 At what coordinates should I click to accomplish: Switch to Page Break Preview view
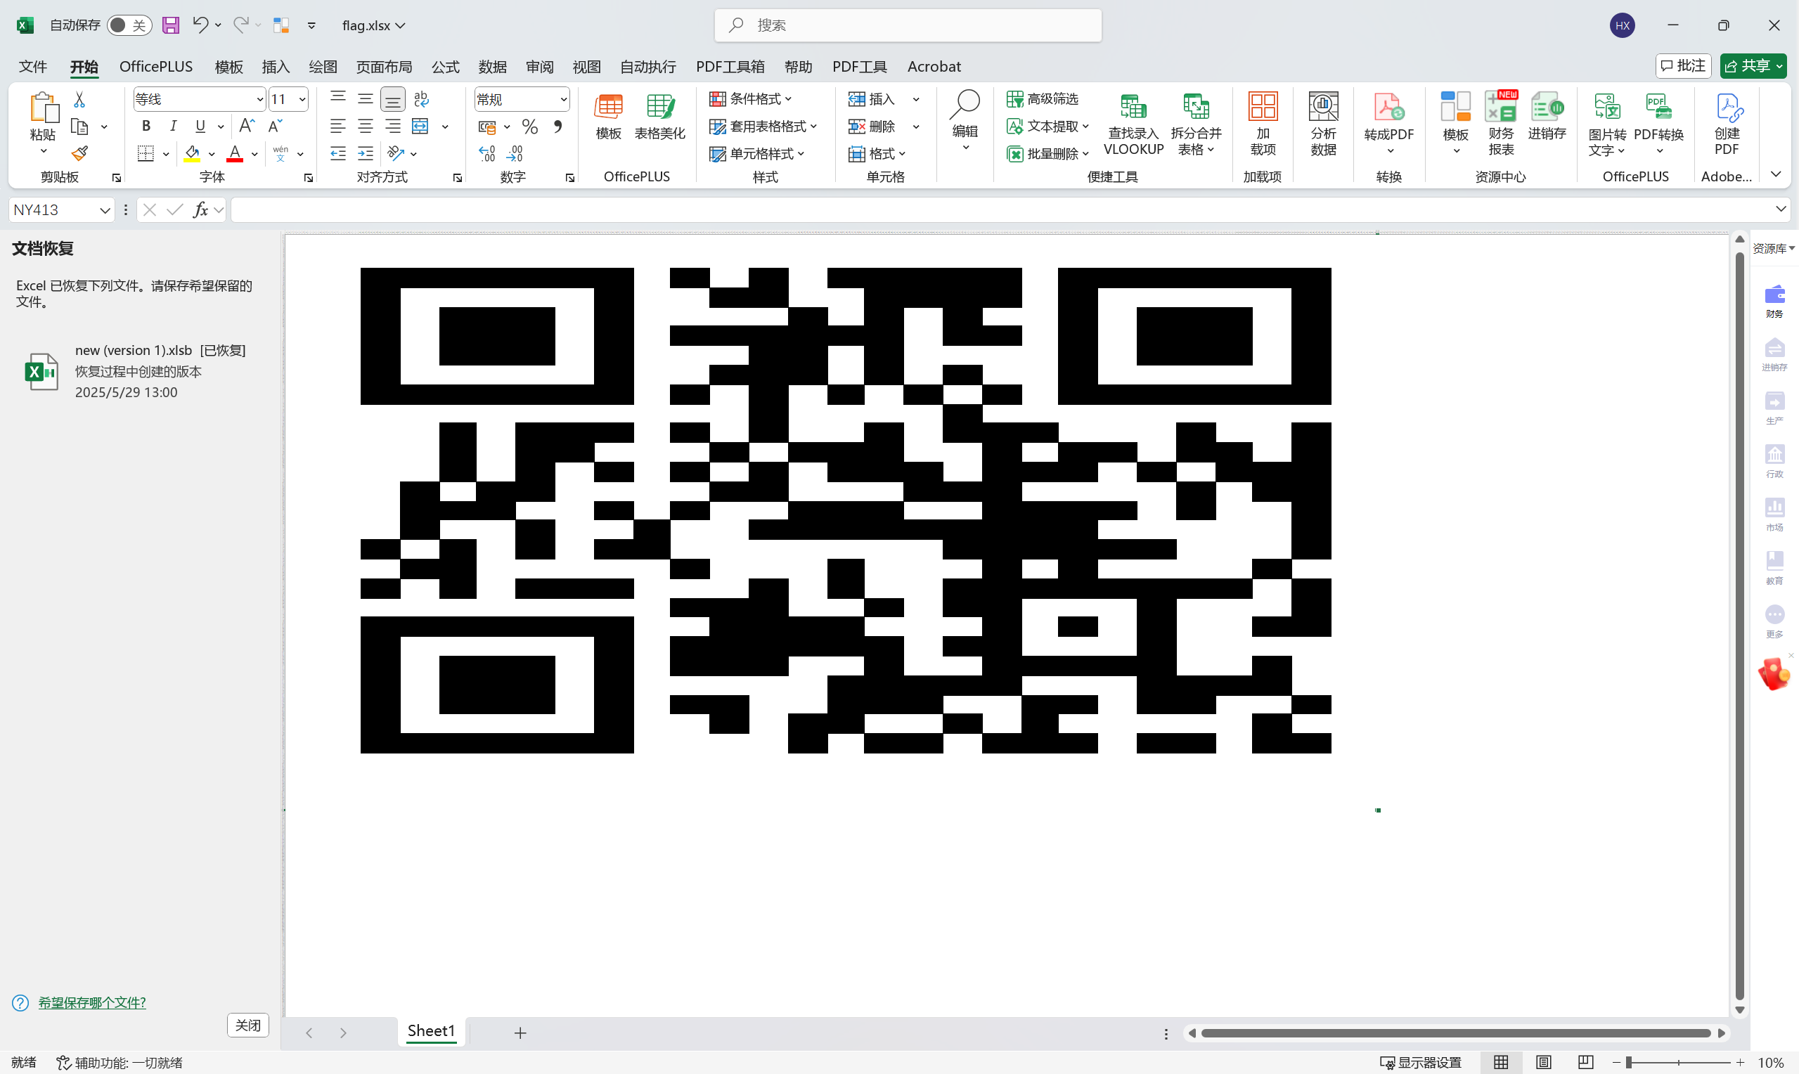pyautogui.click(x=1585, y=1061)
